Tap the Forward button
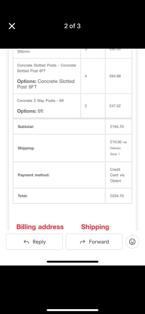Screen dimensions: 145x314 [94, 242]
